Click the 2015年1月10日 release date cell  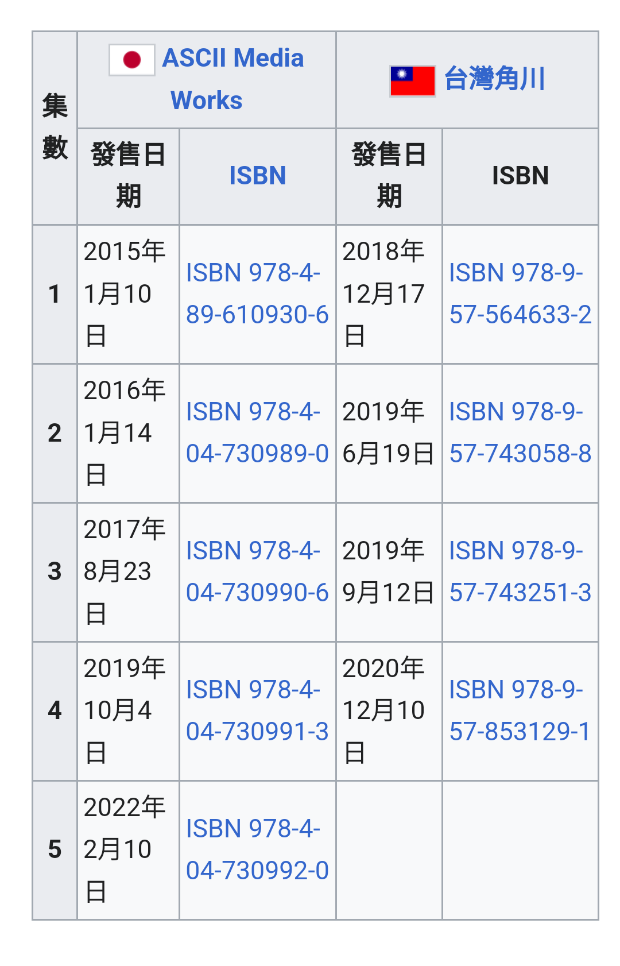(x=129, y=294)
